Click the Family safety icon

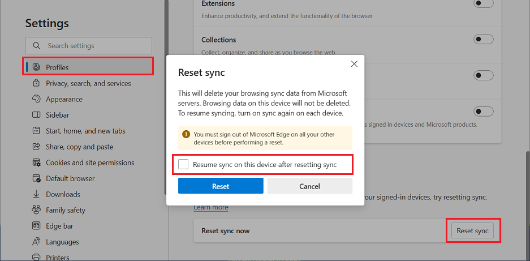coord(36,210)
